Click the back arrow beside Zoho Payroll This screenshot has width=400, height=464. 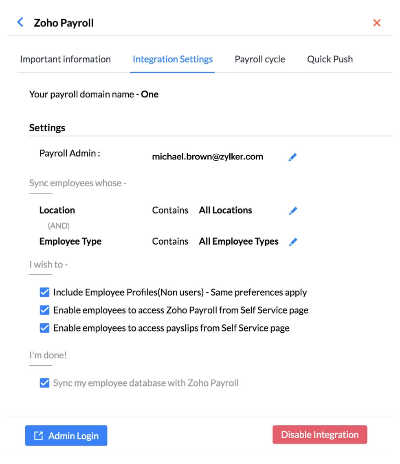click(x=20, y=22)
